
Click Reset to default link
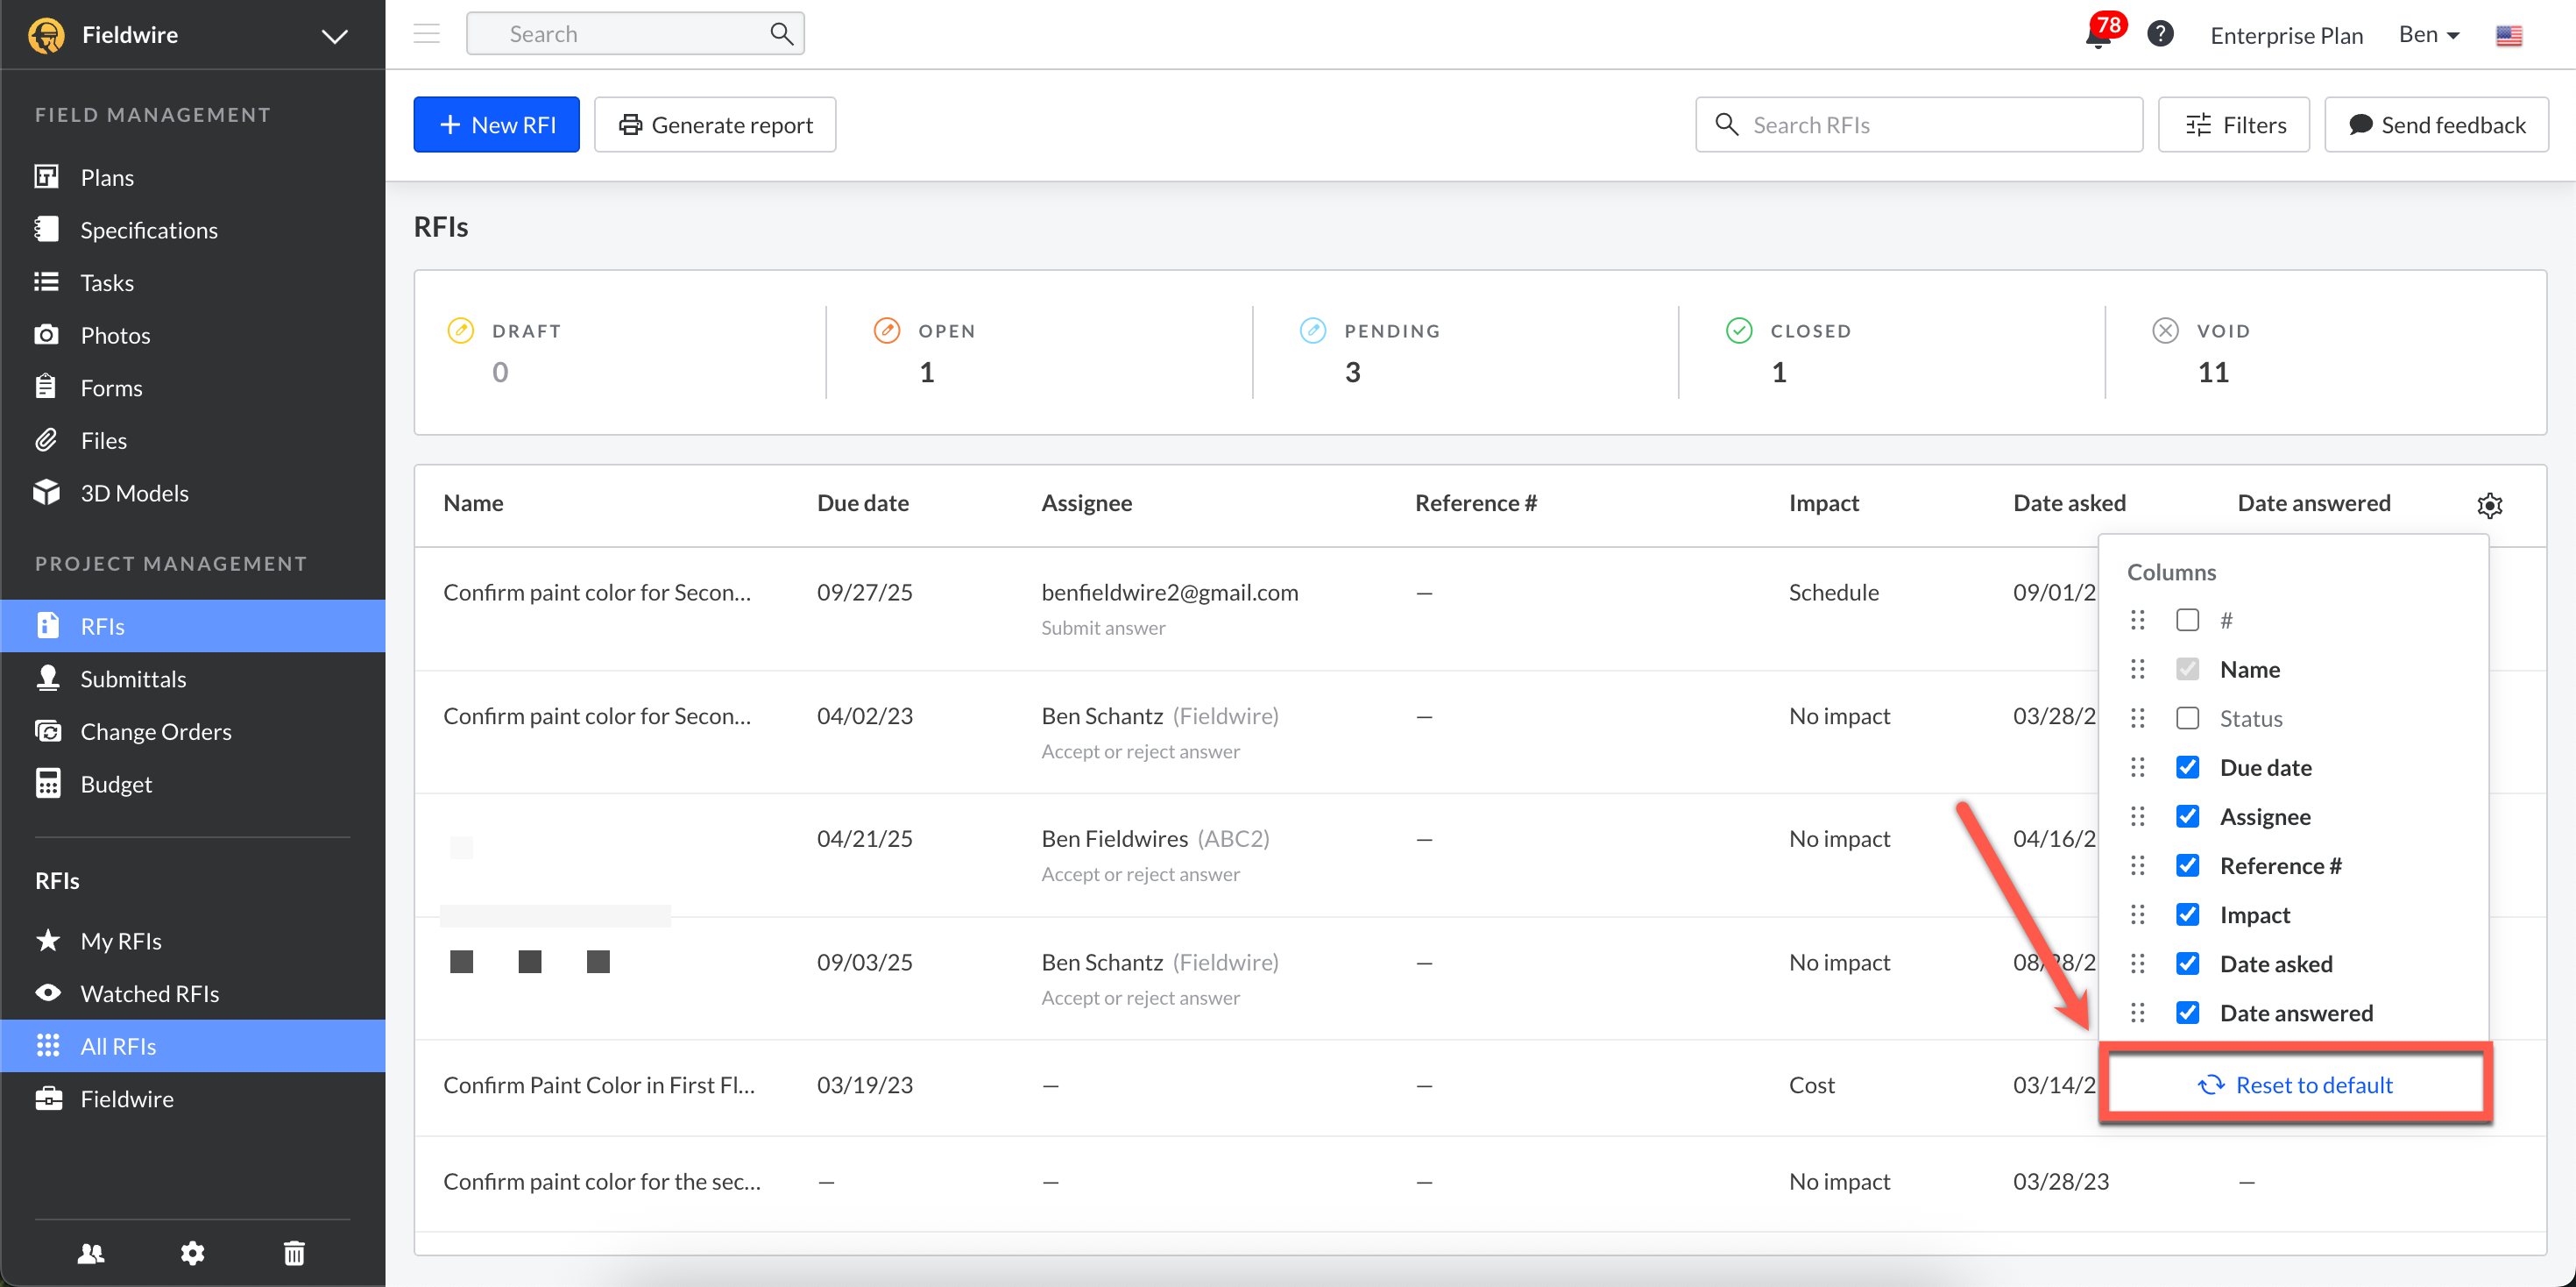pyautogui.click(x=2295, y=1084)
